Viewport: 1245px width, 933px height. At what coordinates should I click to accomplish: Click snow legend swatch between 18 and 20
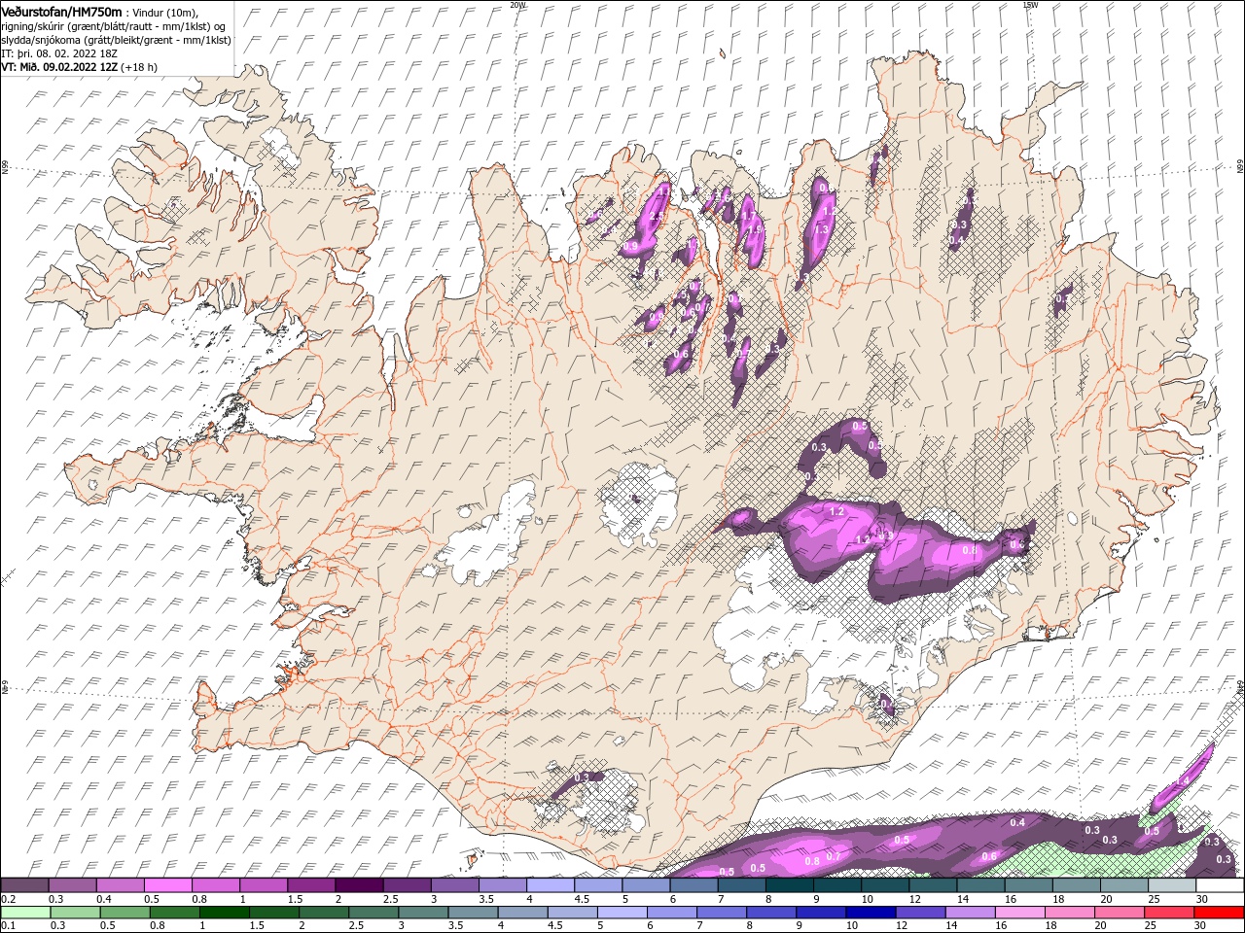(x=1078, y=885)
